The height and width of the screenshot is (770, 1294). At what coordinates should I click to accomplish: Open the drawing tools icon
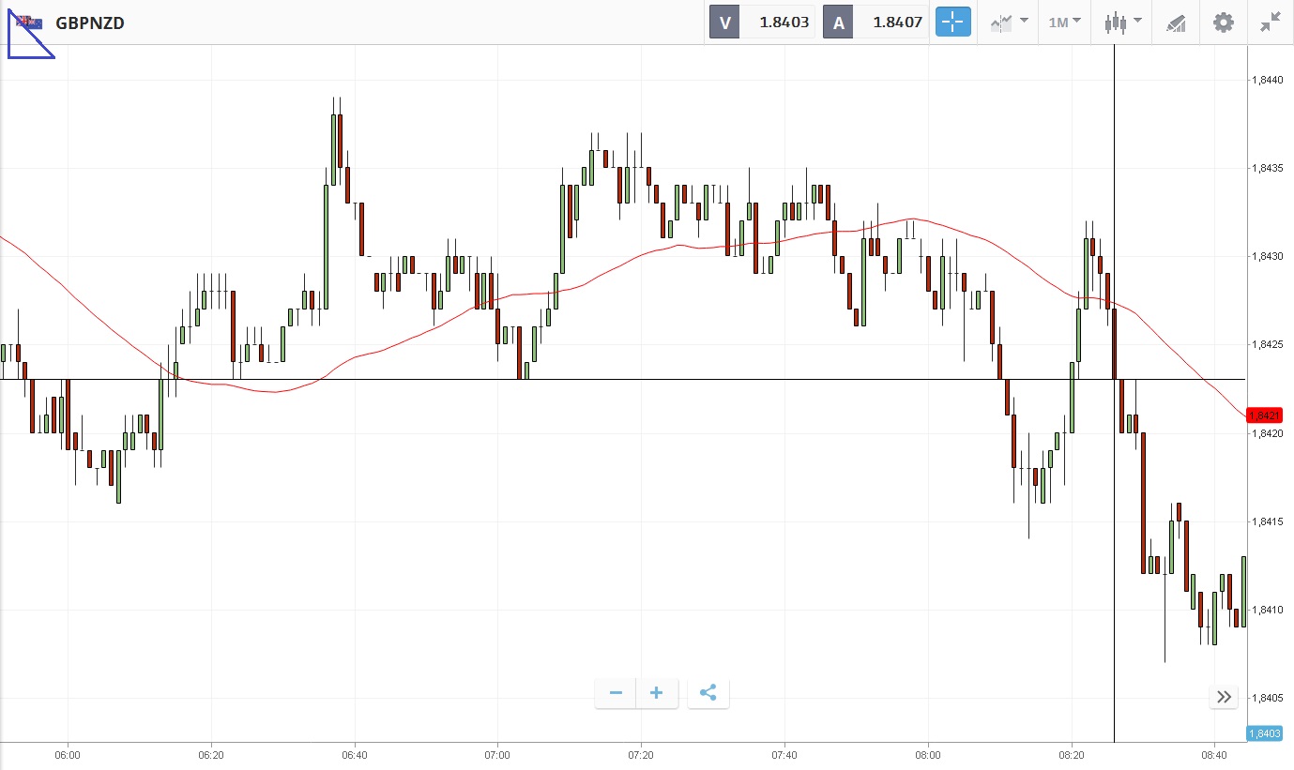click(x=1176, y=23)
